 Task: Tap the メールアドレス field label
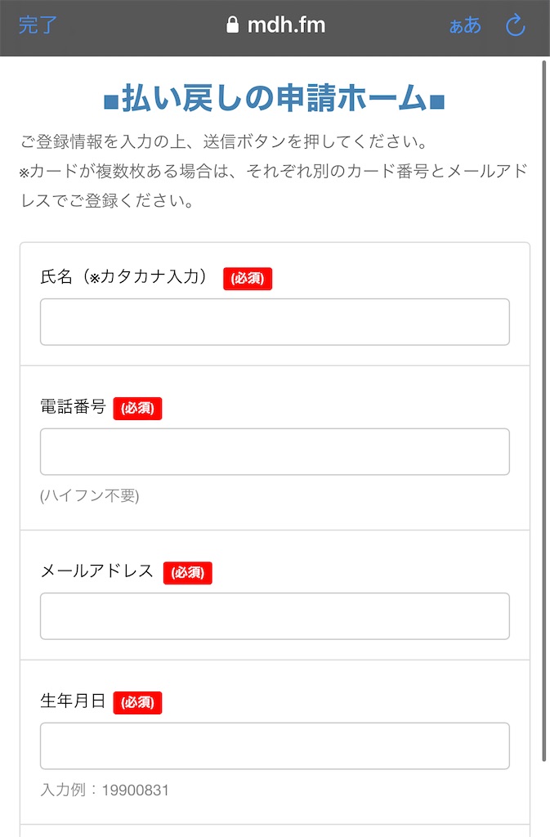tap(98, 572)
